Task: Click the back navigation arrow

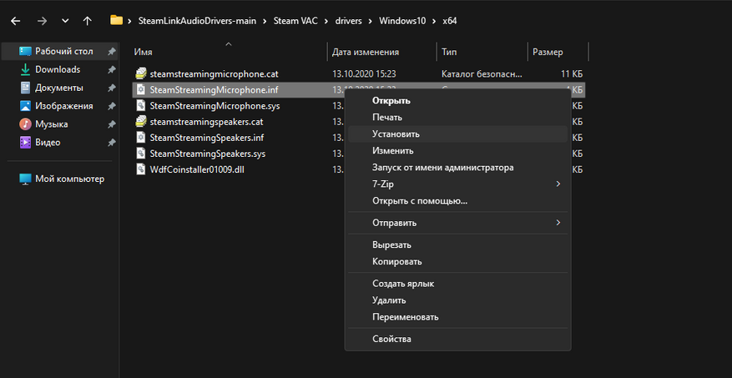Action: (x=15, y=20)
